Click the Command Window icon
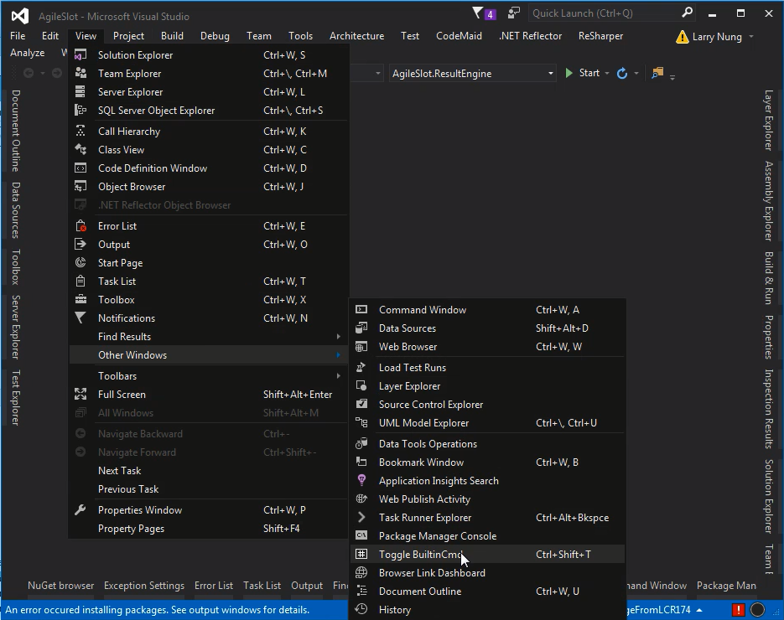The height and width of the screenshot is (620, 784). point(361,310)
